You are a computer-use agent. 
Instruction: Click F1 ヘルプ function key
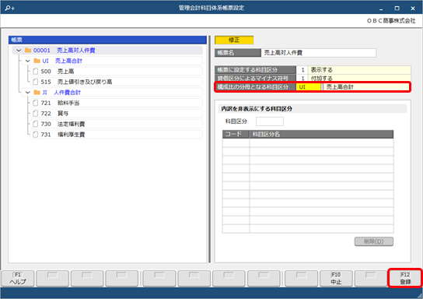[x=18, y=279]
